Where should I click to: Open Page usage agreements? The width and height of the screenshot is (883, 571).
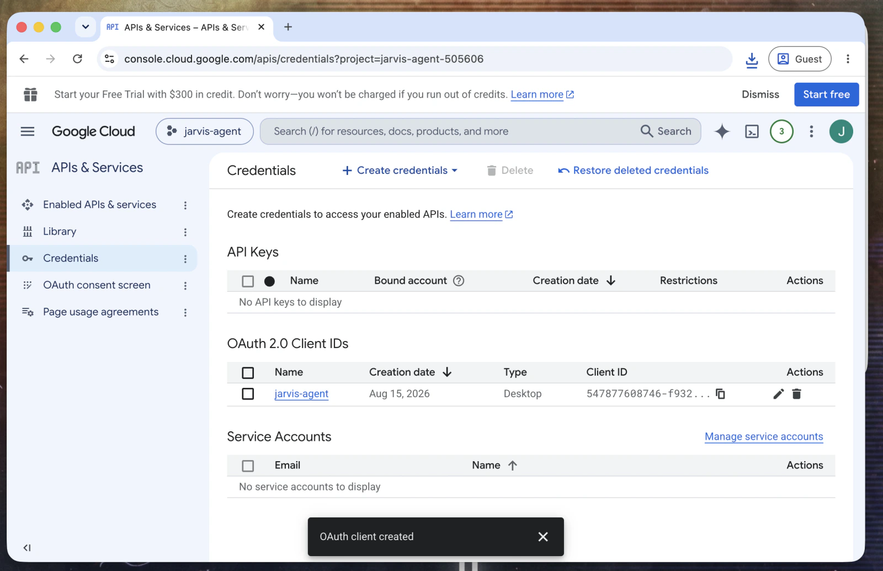[x=100, y=312]
